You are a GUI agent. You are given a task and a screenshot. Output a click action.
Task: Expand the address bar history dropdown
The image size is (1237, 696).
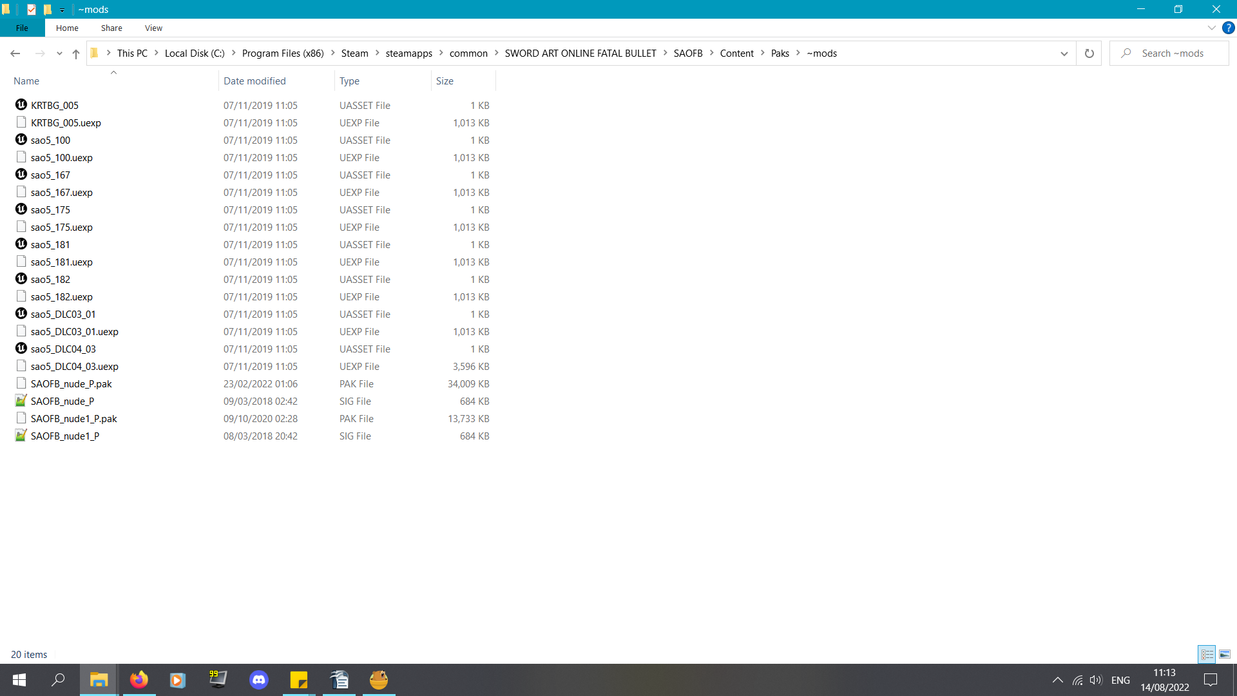click(1064, 53)
